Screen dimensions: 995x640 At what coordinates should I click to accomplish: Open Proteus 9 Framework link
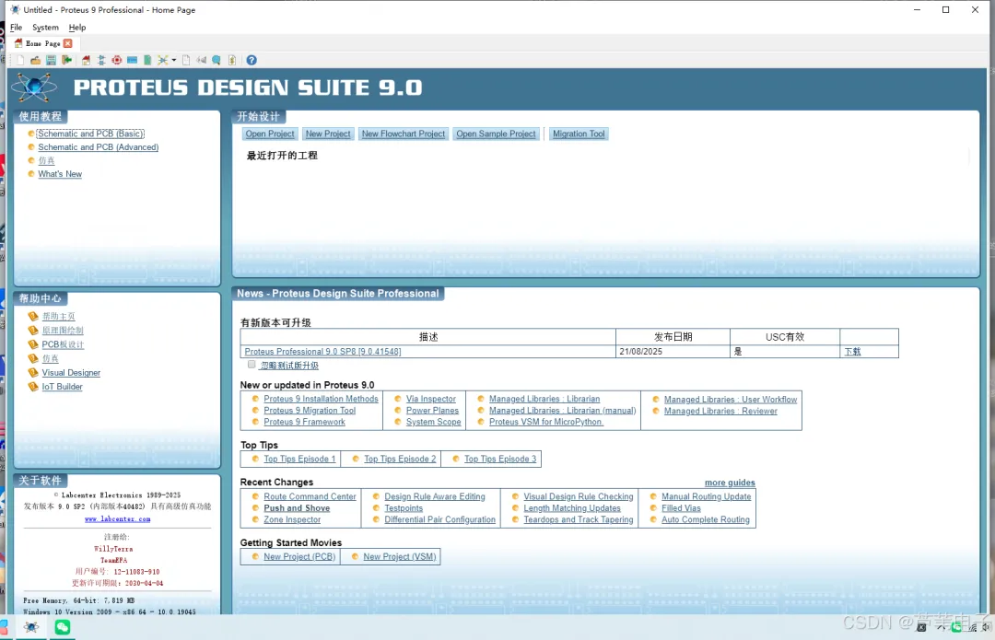(x=305, y=422)
